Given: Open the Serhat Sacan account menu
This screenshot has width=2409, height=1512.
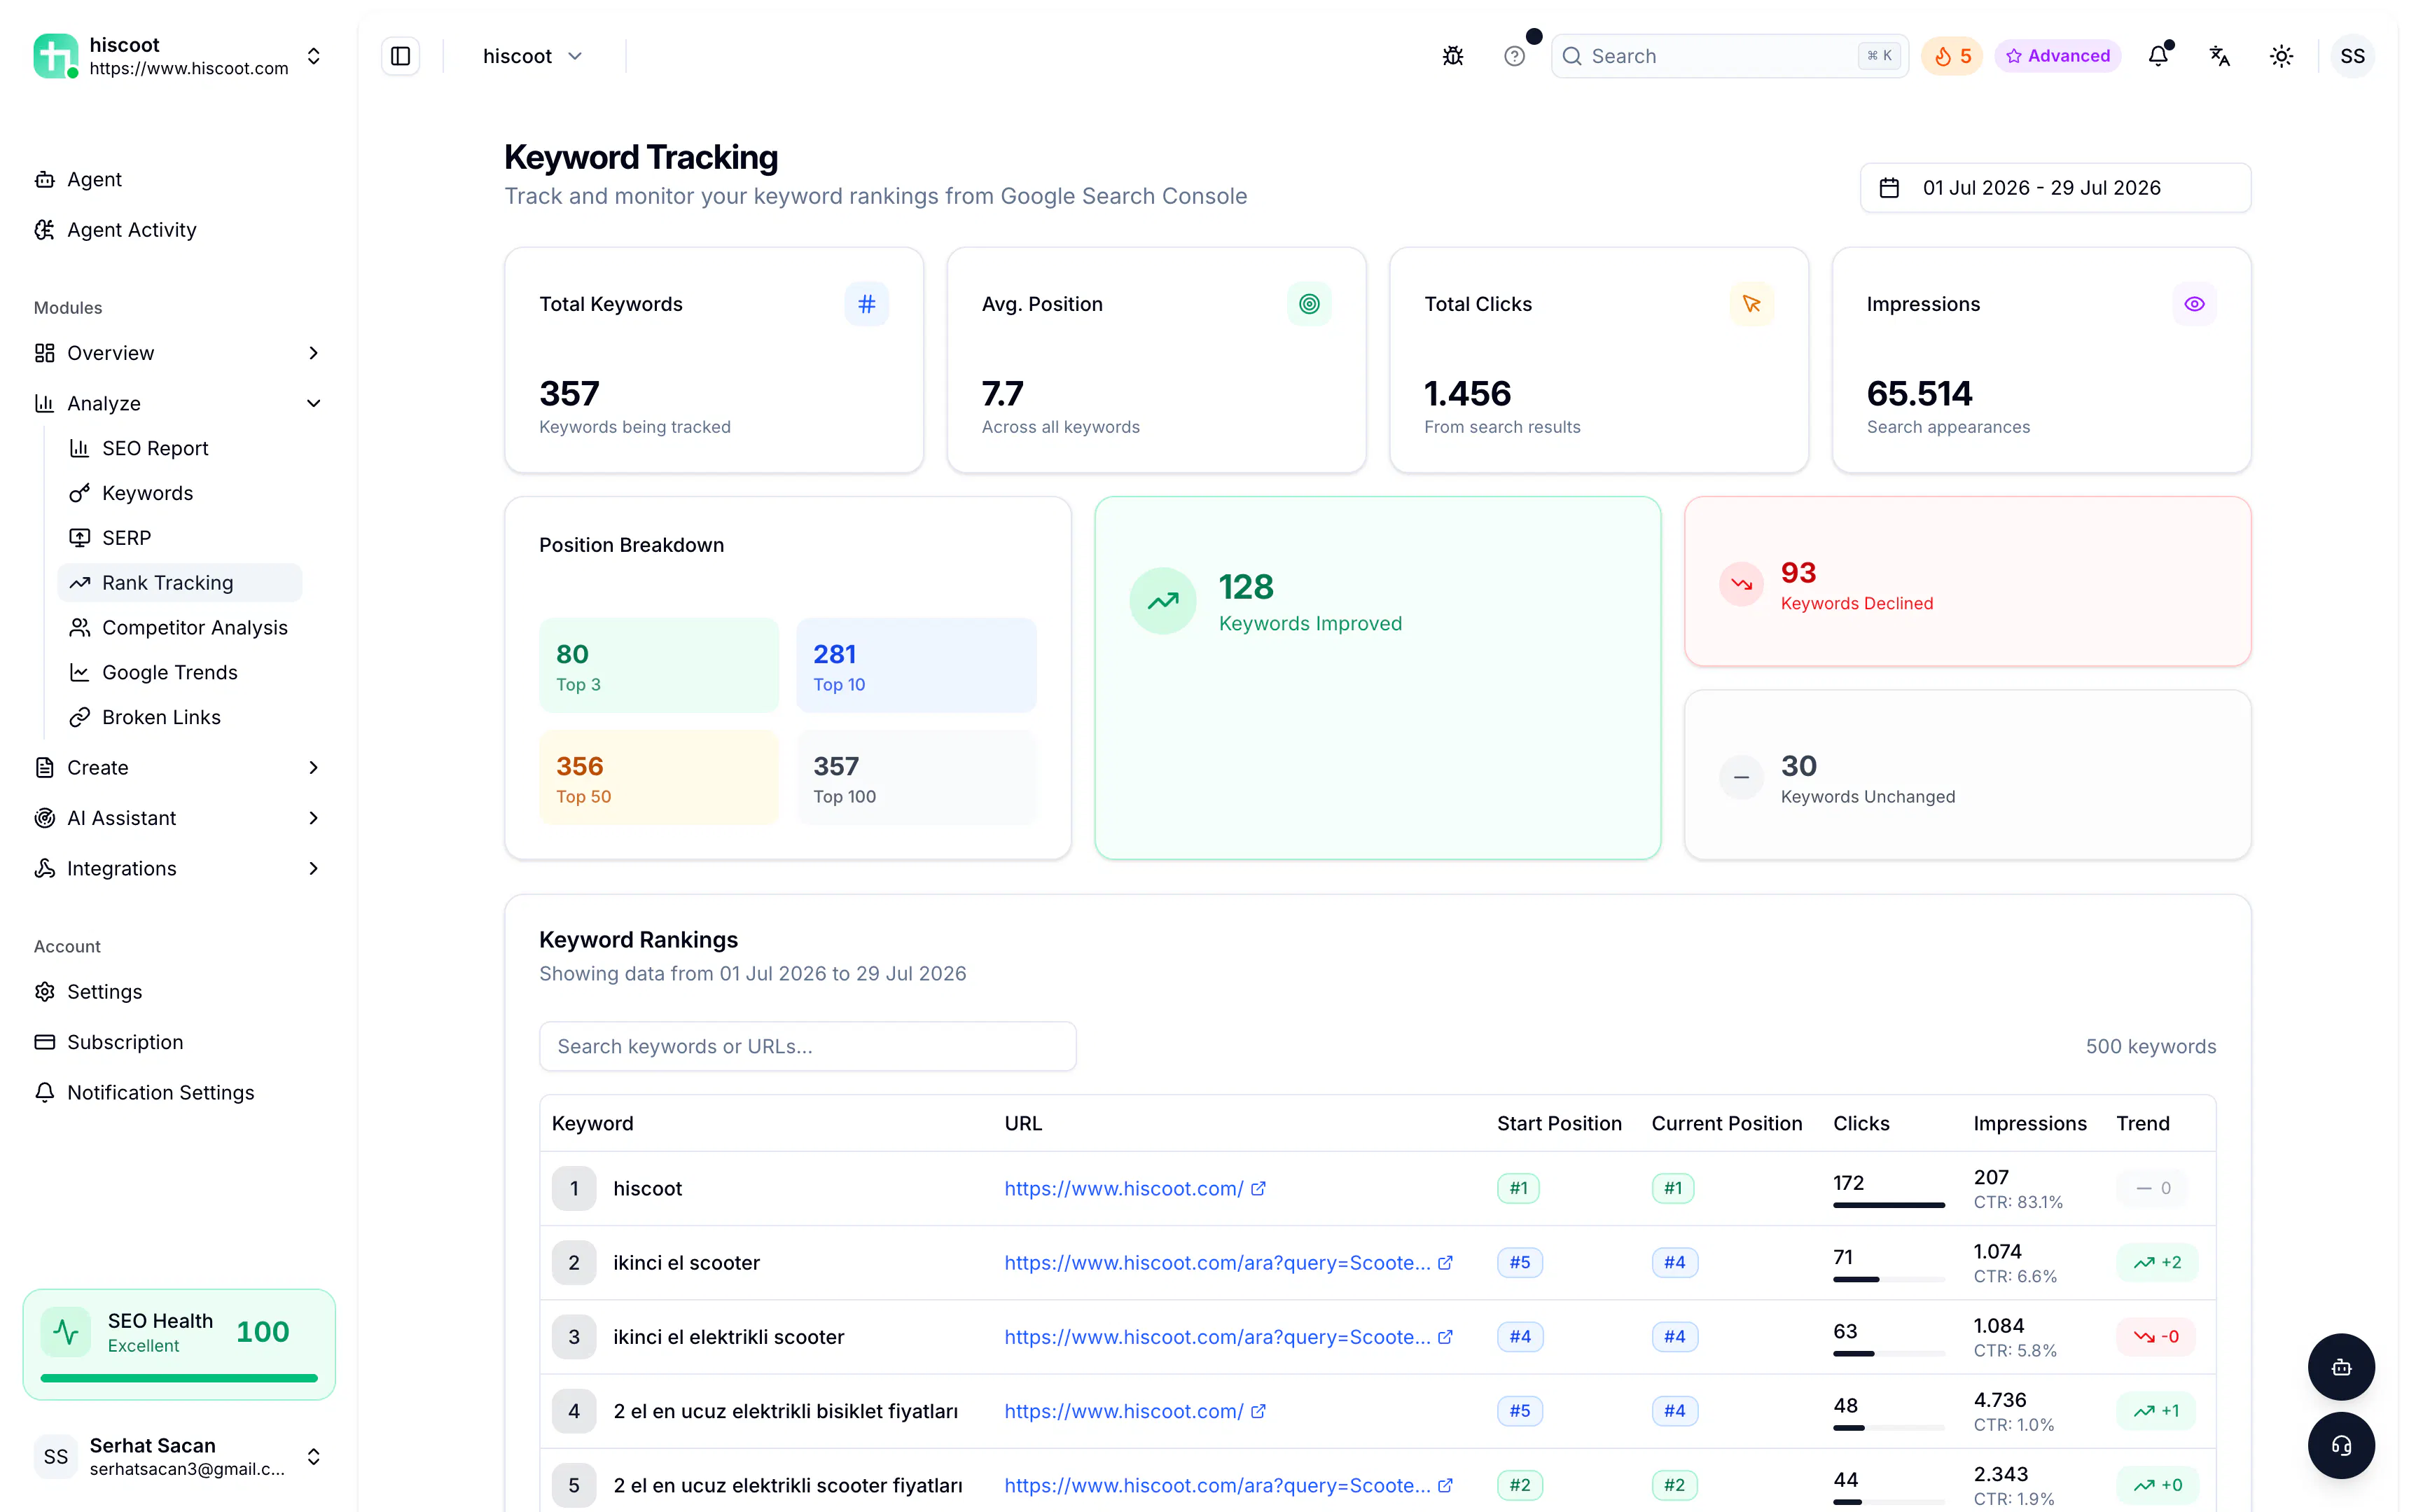Looking at the screenshot, I should pyautogui.click(x=178, y=1456).
